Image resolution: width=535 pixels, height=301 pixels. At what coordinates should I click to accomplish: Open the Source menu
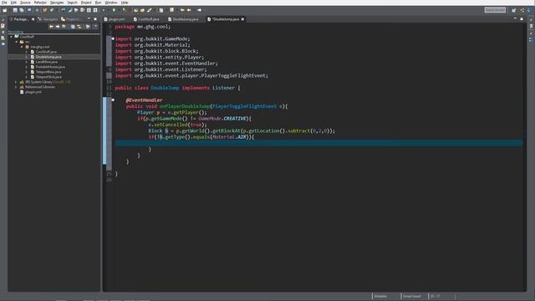25,3
